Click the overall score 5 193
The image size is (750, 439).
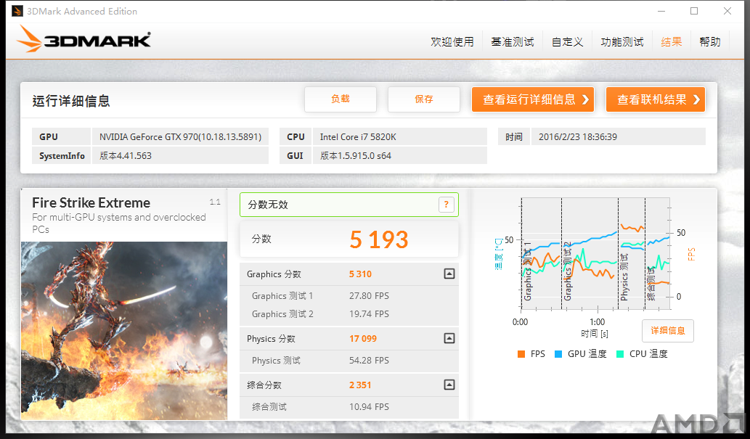coord(379,239)
